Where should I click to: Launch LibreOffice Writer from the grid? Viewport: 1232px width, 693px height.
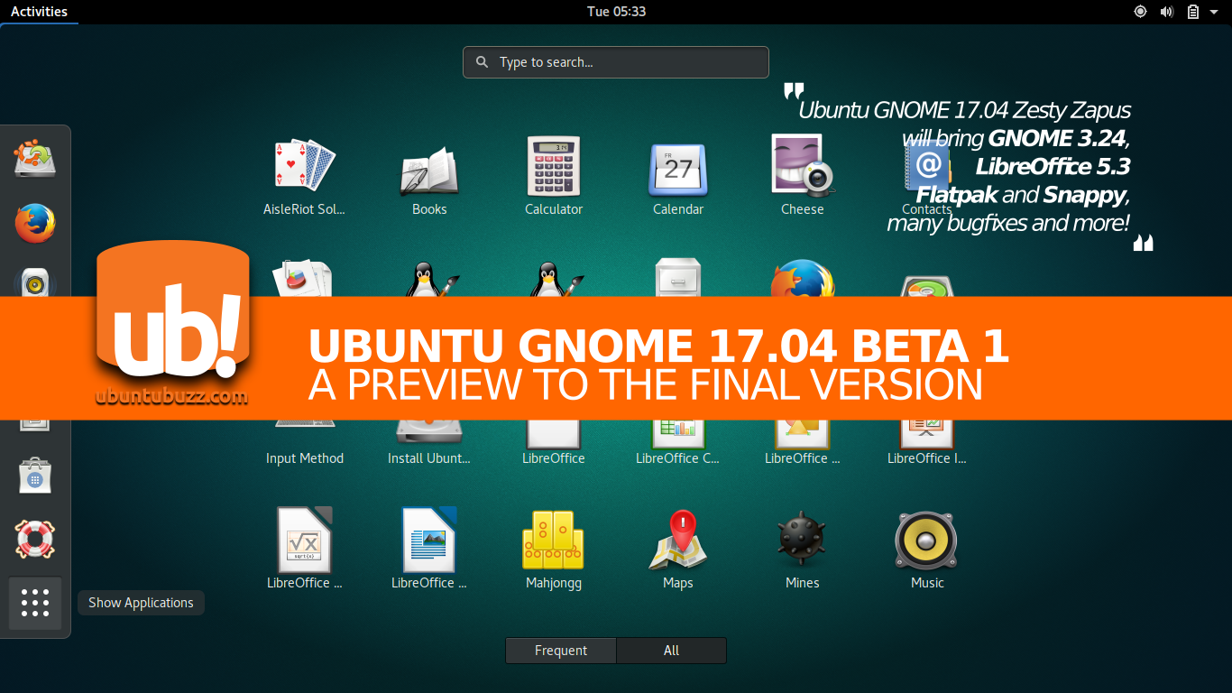429,540
